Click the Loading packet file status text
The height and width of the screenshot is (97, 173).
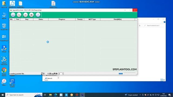point(17,74)
